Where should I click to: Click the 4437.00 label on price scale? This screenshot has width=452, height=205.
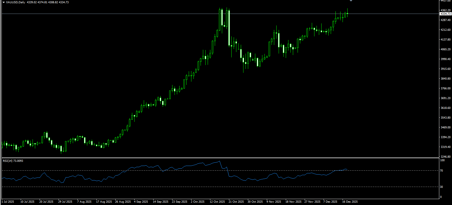445,1
